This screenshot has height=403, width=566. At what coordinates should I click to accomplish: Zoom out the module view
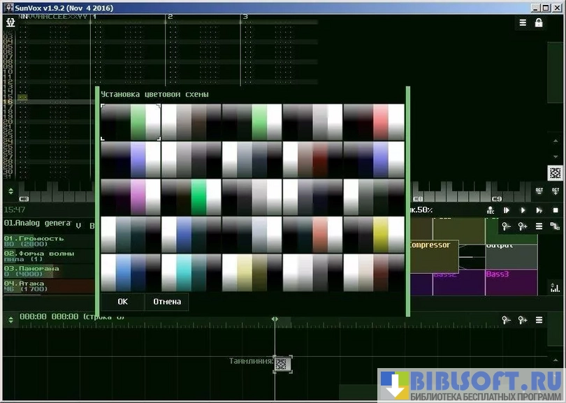[x=506, y=226]
